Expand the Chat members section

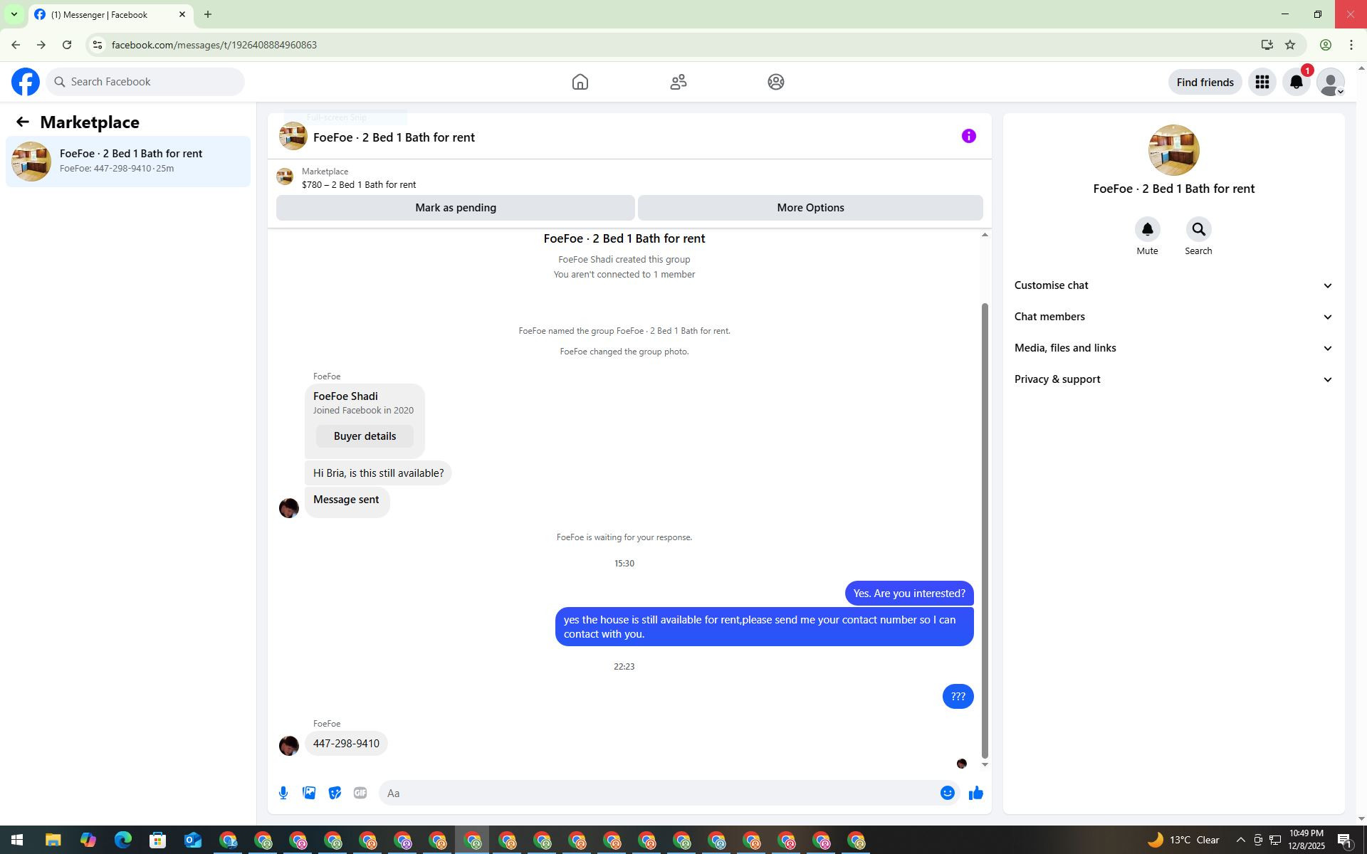pyautogui.click(x=1173, y=317)
